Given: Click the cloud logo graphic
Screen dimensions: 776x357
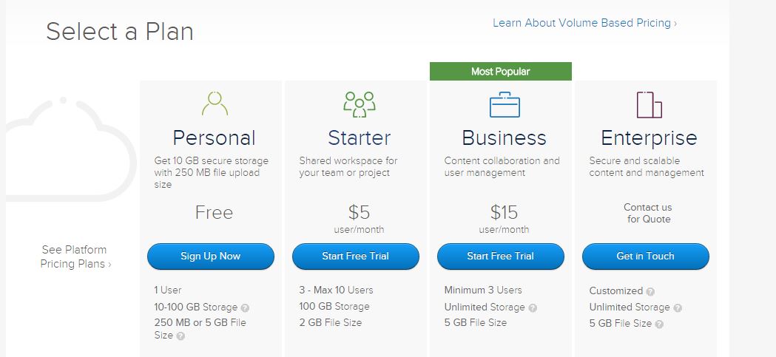Looking at the screenshot, I should (67, 148).
